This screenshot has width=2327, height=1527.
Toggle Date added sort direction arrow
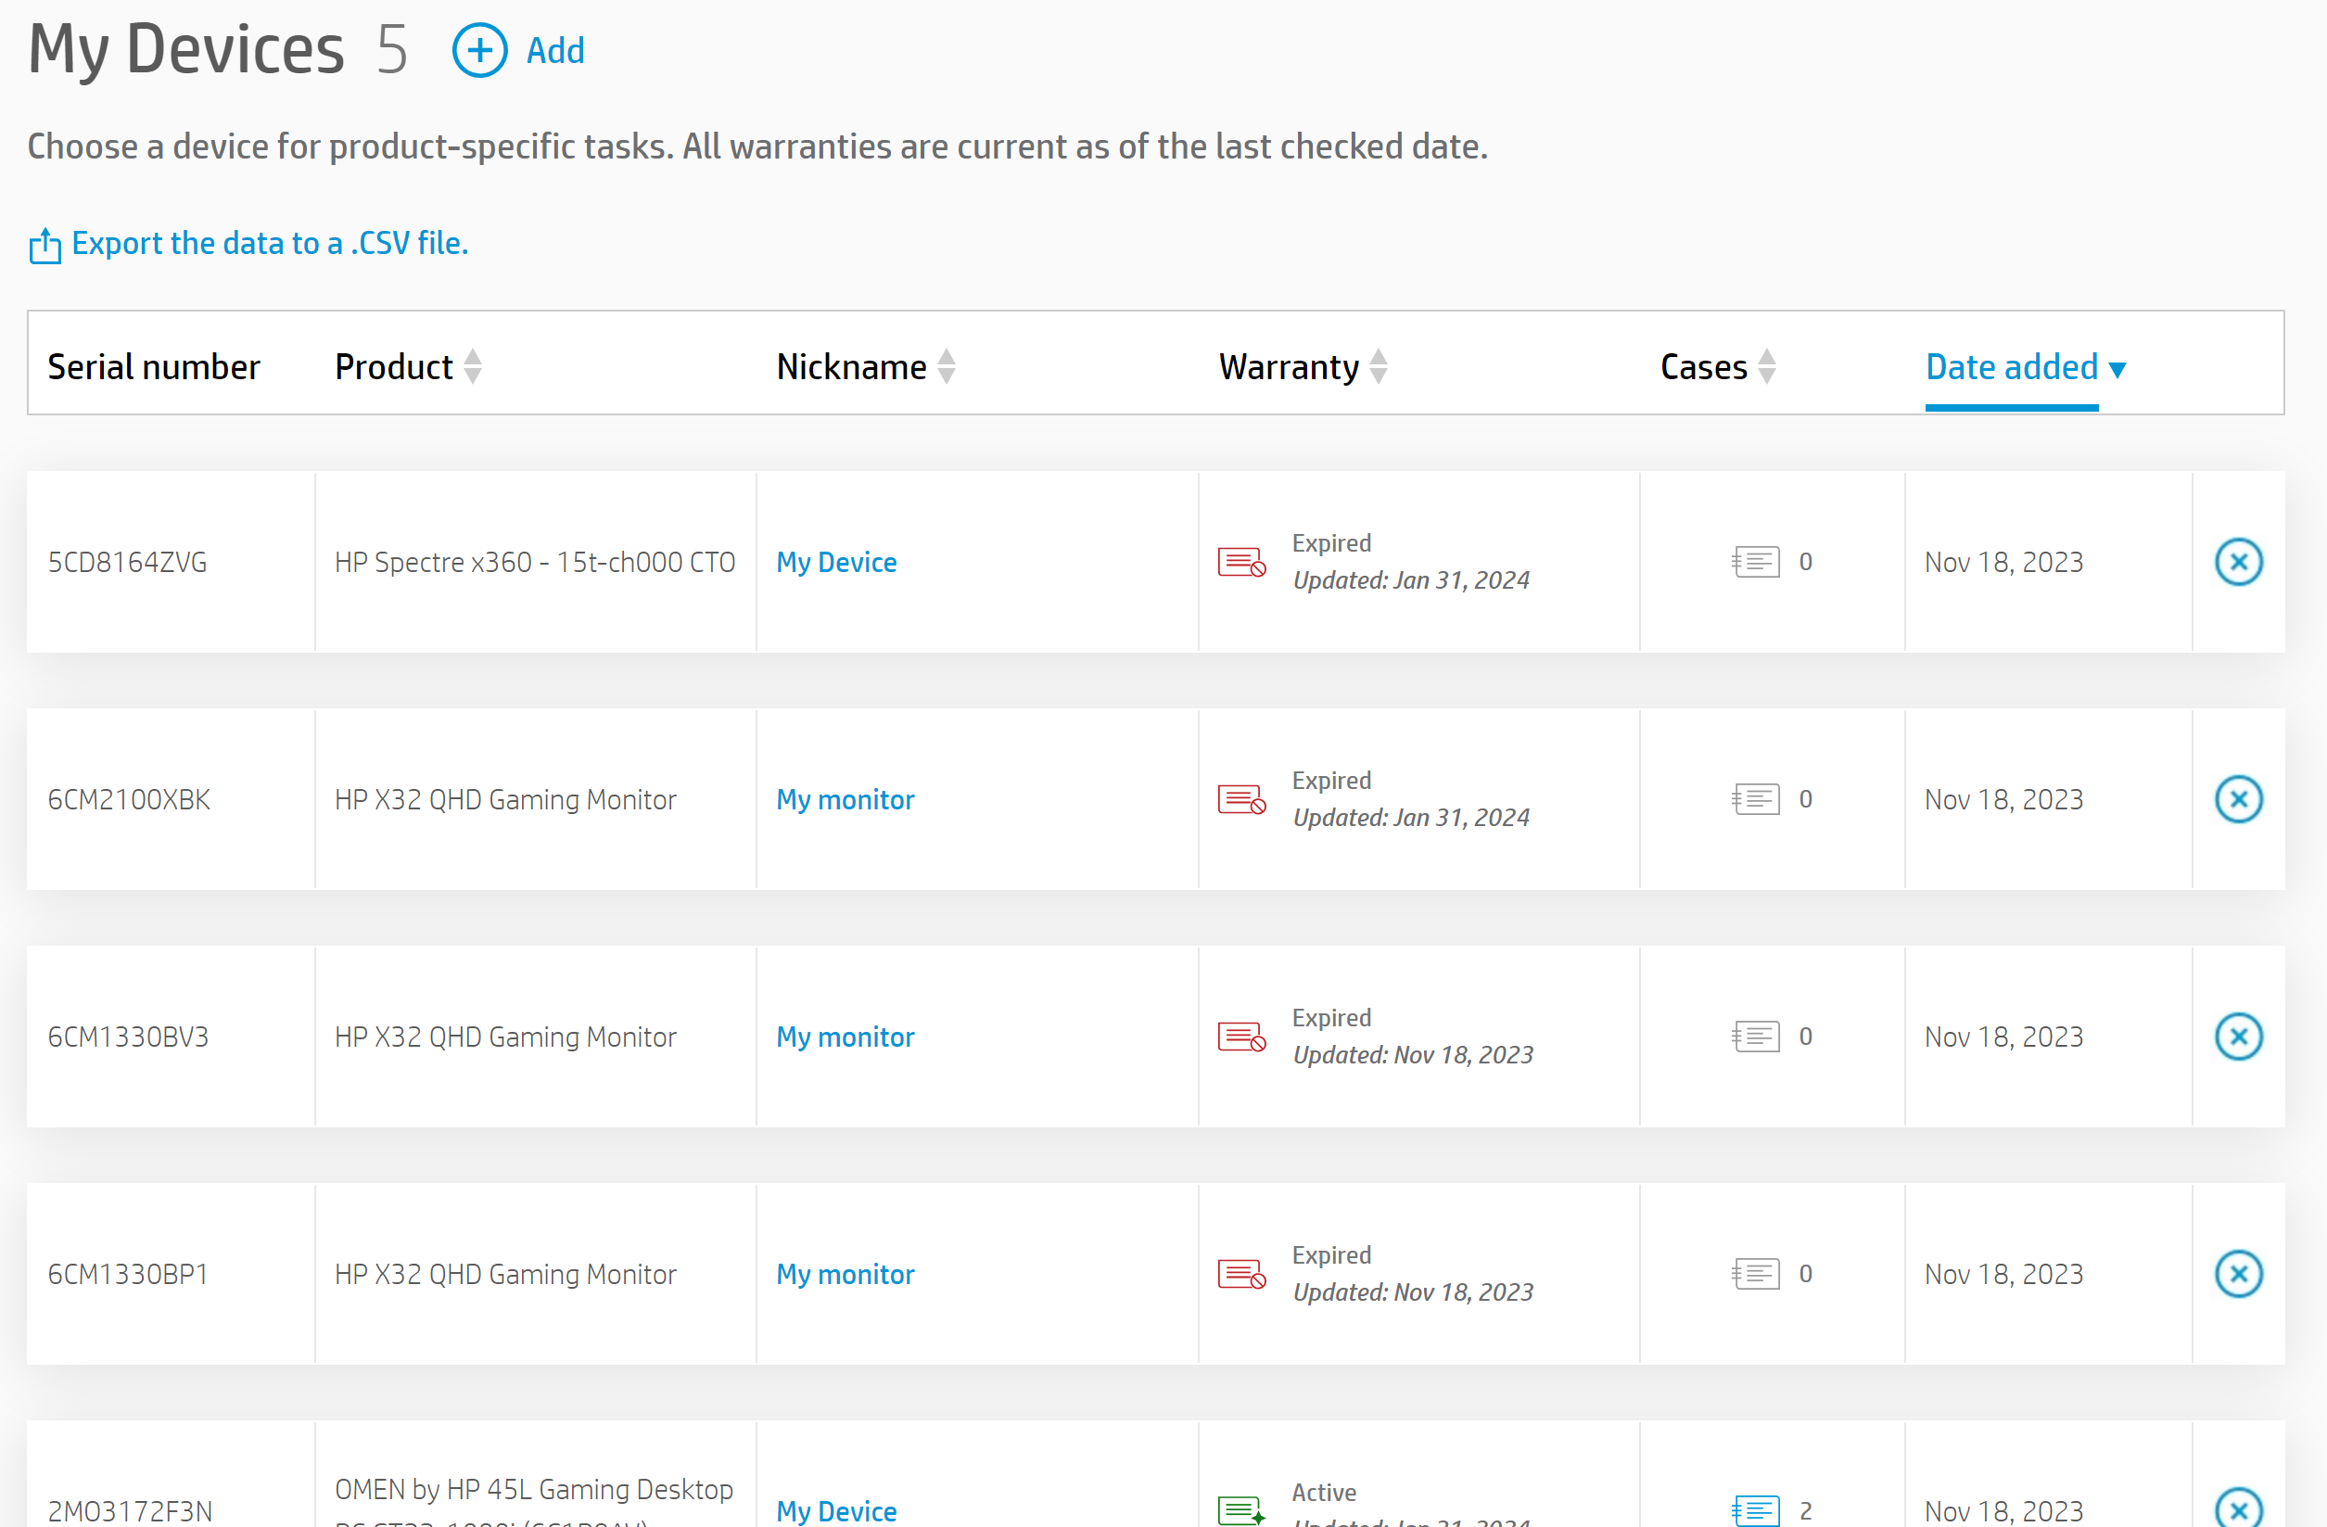pyautogui.click(x=2117, y=370)
